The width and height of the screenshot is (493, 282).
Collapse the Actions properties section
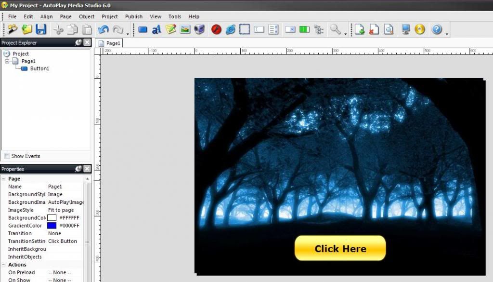4,265
